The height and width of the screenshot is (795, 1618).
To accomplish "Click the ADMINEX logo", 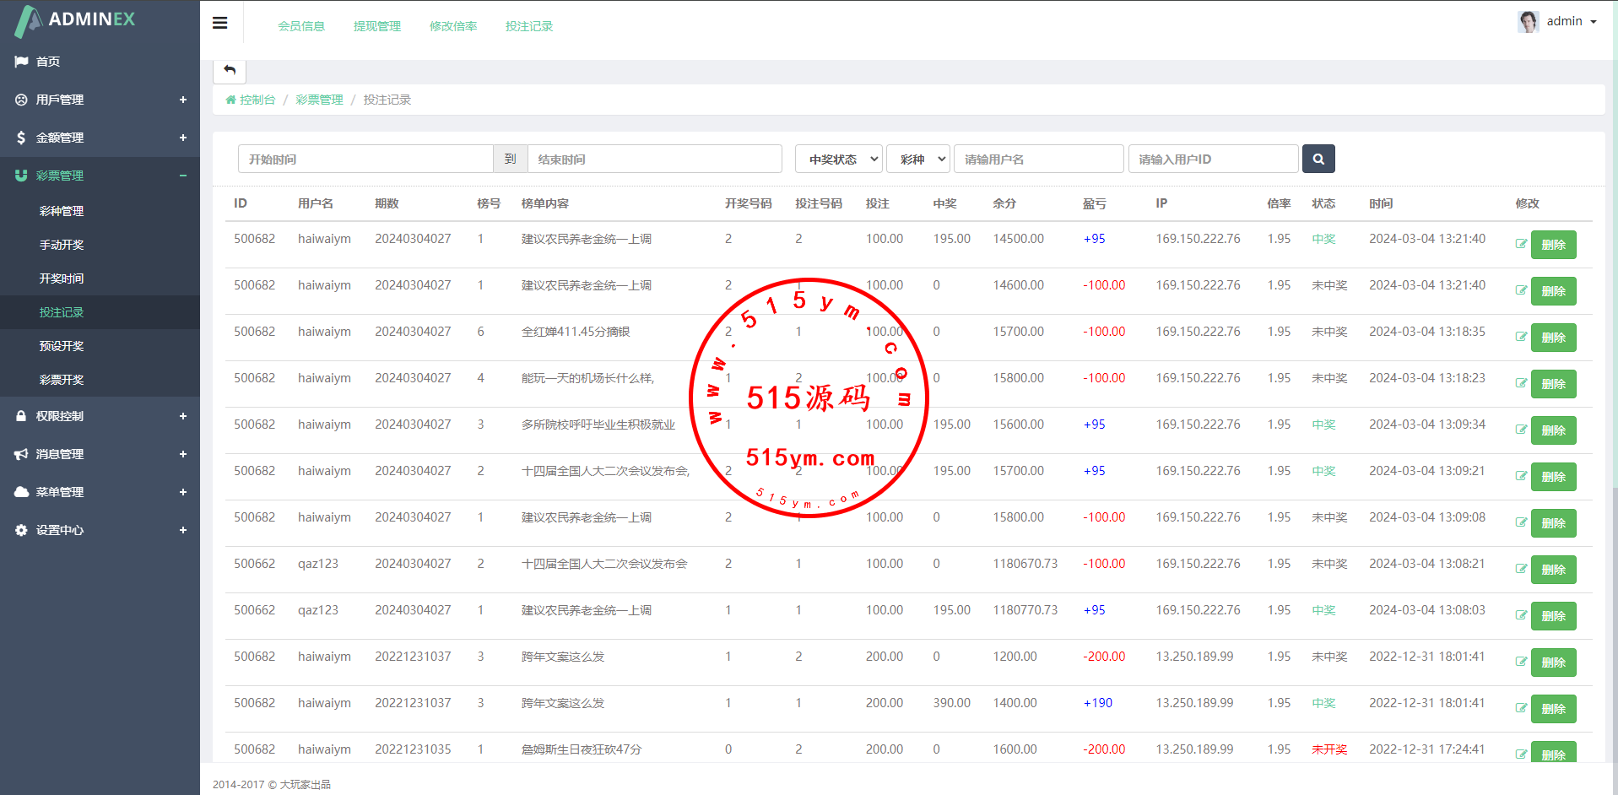I will click(x=76, y=20).
